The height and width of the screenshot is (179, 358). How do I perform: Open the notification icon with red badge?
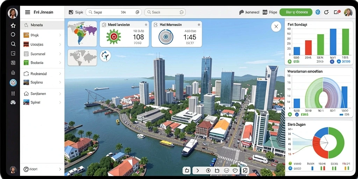tap(337, 12)
